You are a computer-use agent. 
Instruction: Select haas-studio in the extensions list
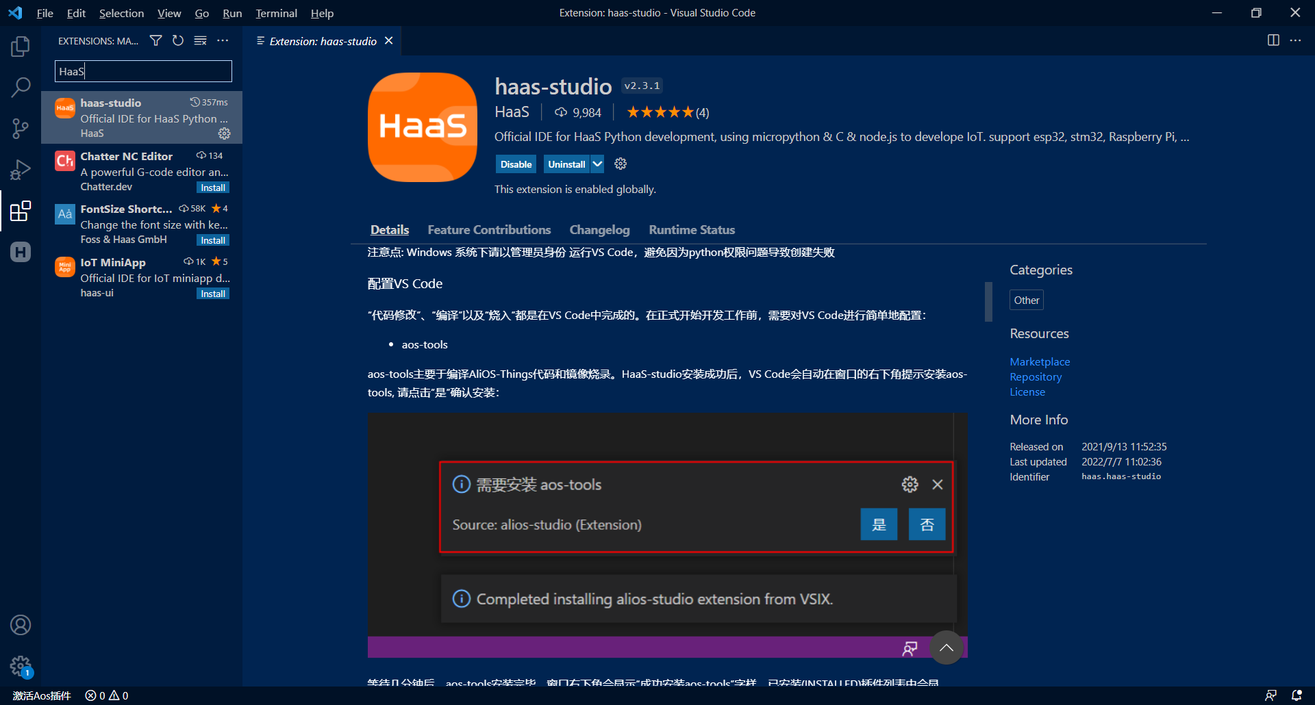point(142,117)
